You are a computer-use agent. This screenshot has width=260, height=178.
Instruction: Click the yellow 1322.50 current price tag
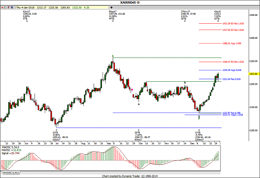tap(254, 74)
